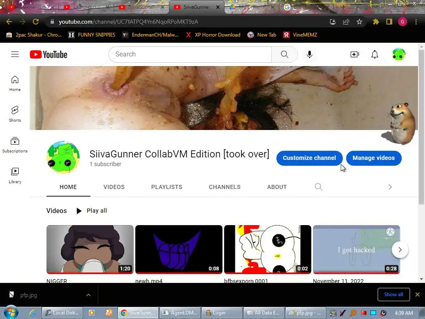
Task: Show more channel tabs with right chevron
Action: pyautogui.click(x=390, y=187)
